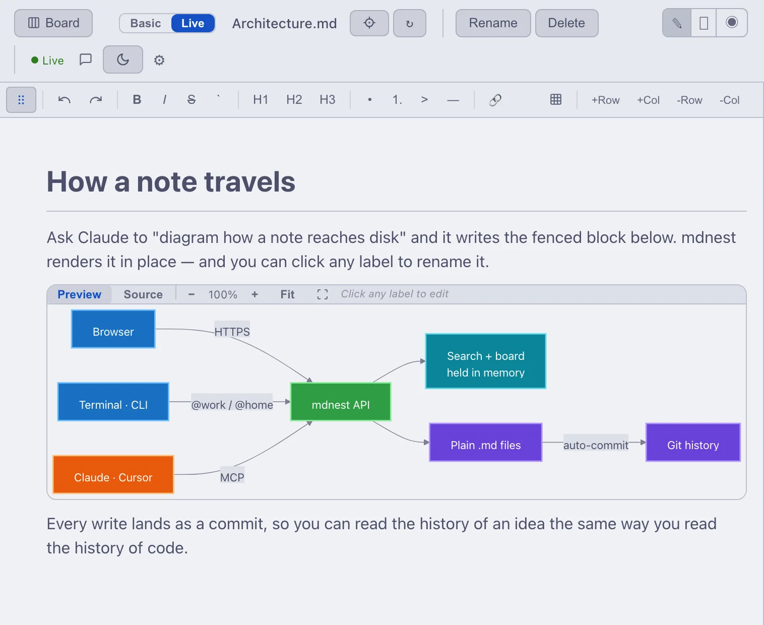Click the 100% zoom level
Image resolution: width=764 pixels, height=625 pixels.
(223, 294)
